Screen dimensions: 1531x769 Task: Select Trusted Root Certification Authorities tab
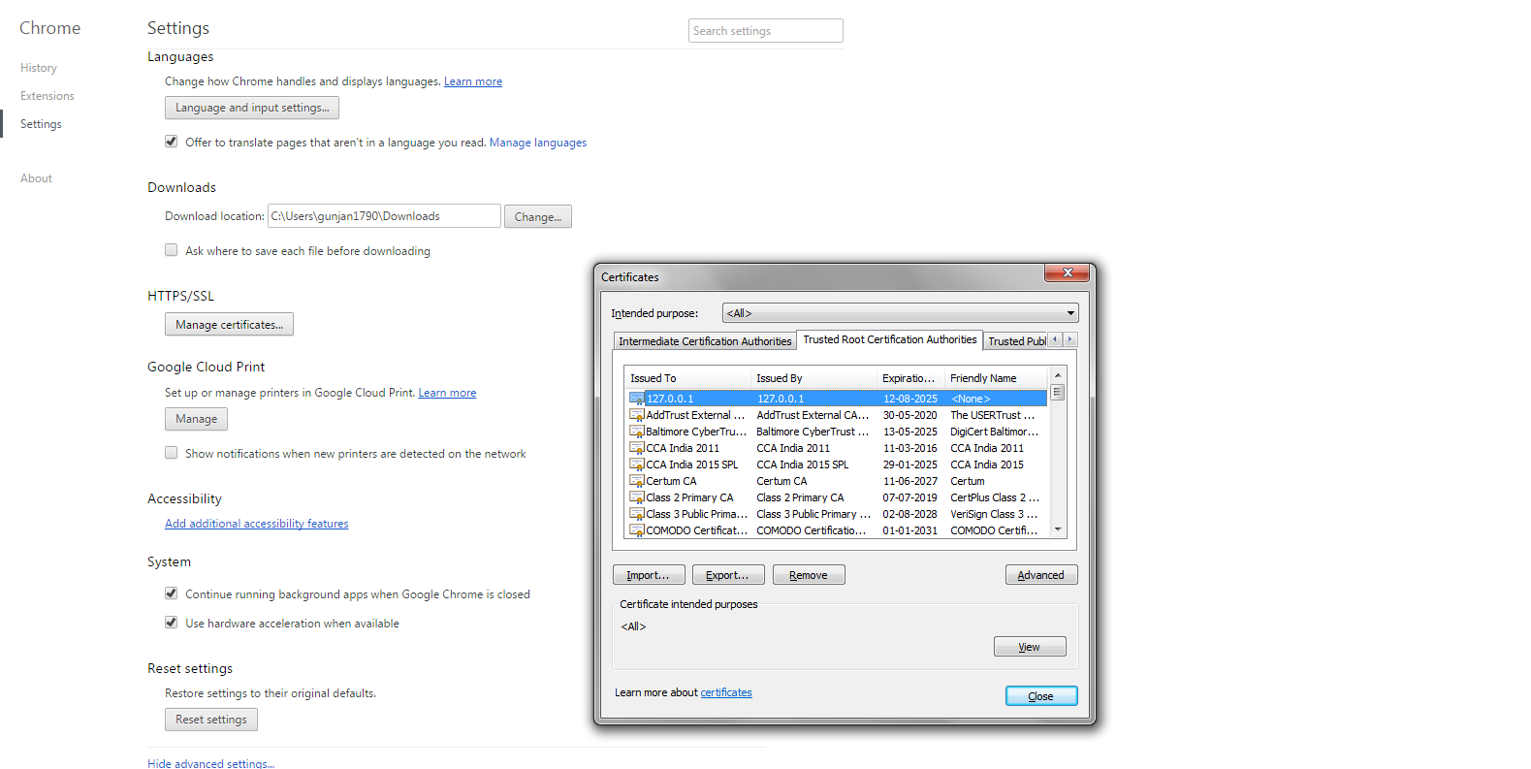pos(890,339)
